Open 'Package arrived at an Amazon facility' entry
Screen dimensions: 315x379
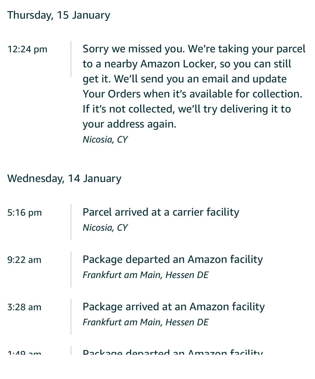click(x=173, y=307)
